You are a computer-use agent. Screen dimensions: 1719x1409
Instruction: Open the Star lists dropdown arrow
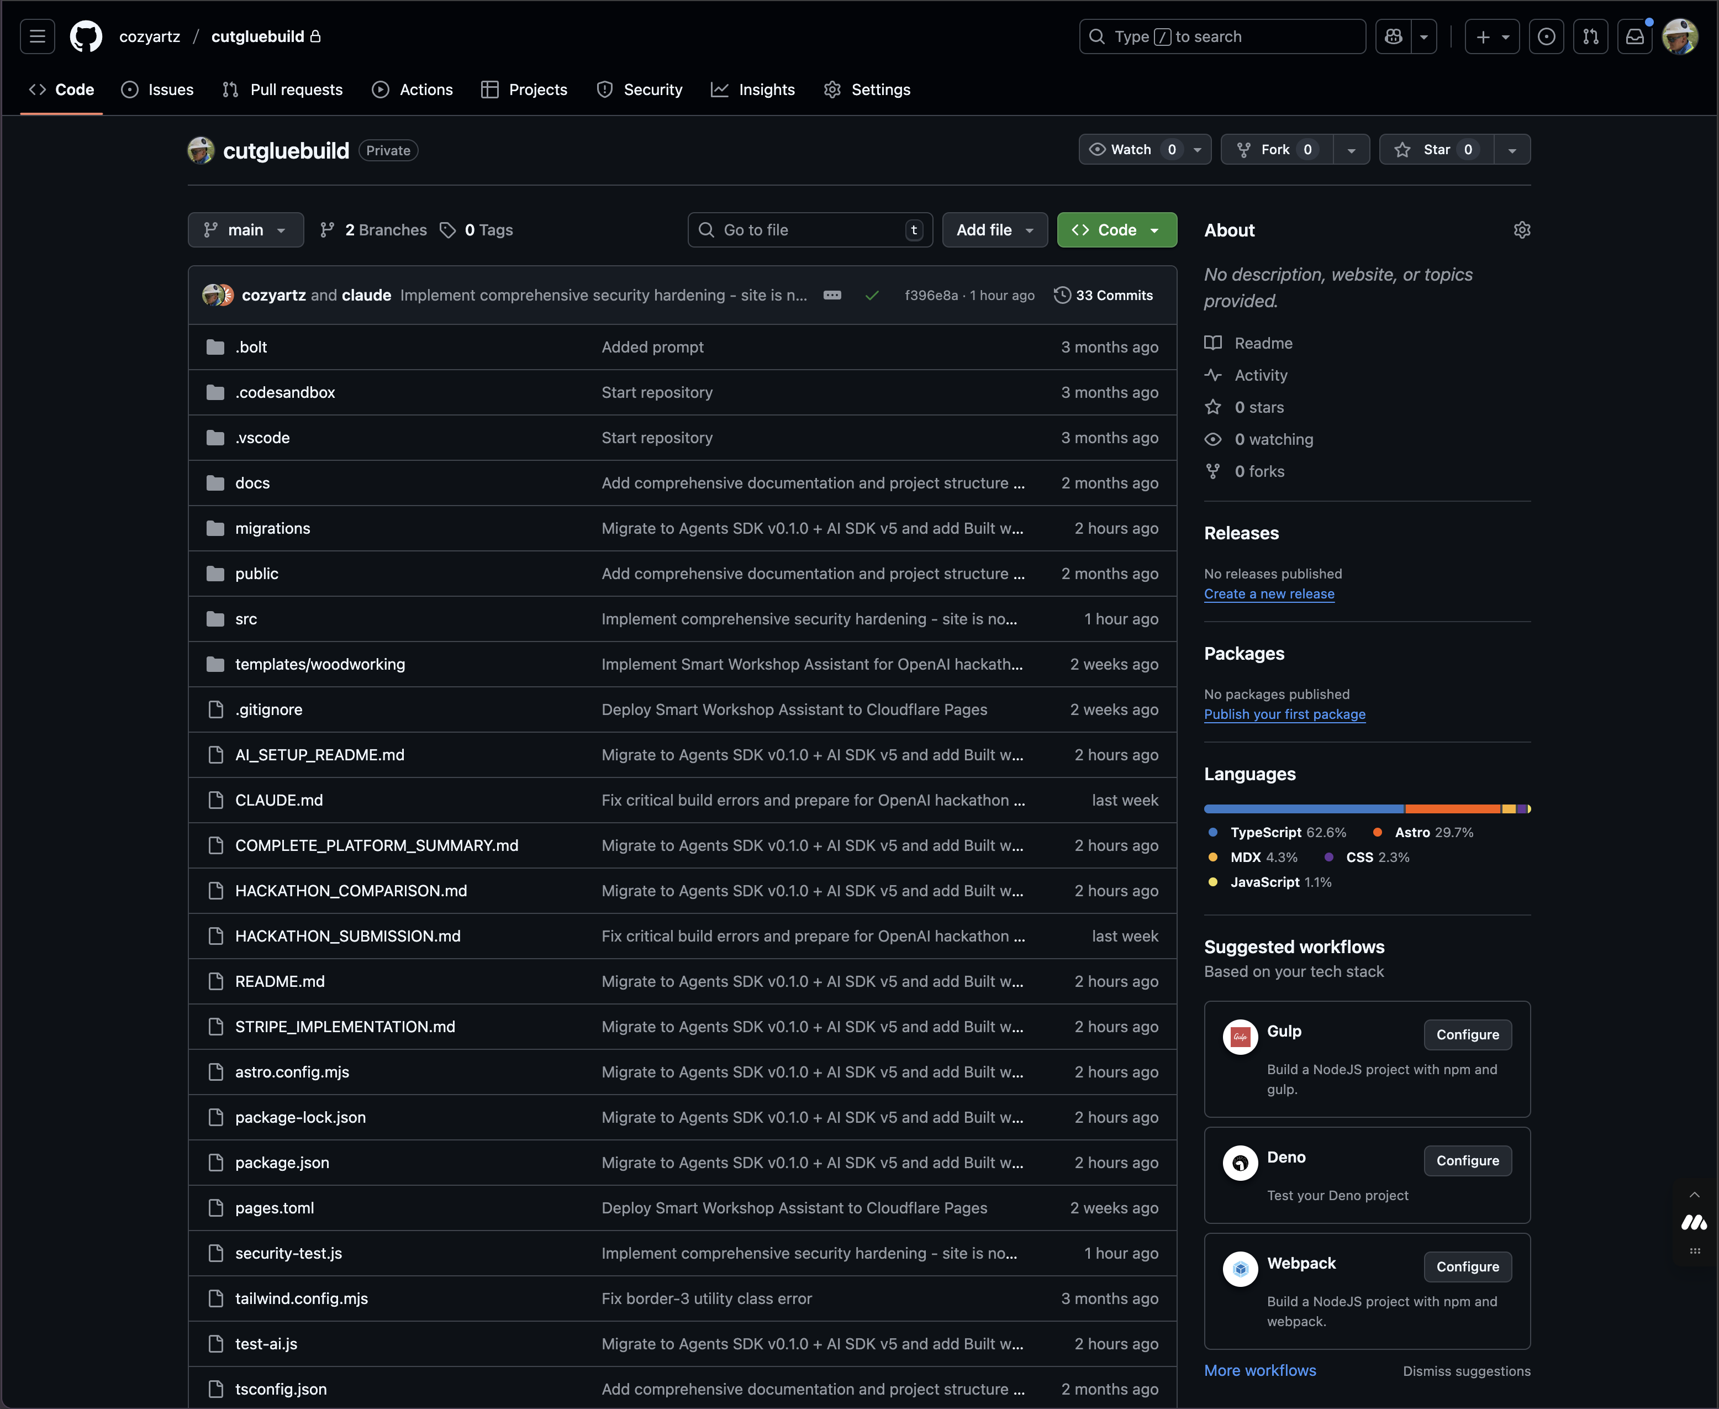click(1512, 150)
